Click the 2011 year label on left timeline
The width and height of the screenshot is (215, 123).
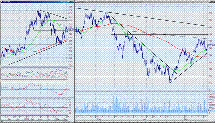click(27, 119)
